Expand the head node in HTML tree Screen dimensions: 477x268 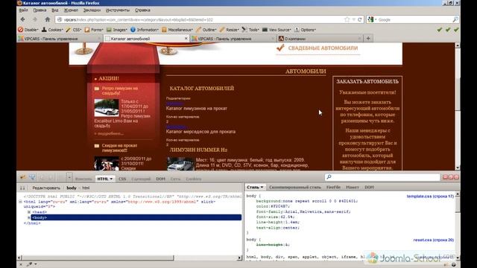pyautogui.click(x=29, y=212)
